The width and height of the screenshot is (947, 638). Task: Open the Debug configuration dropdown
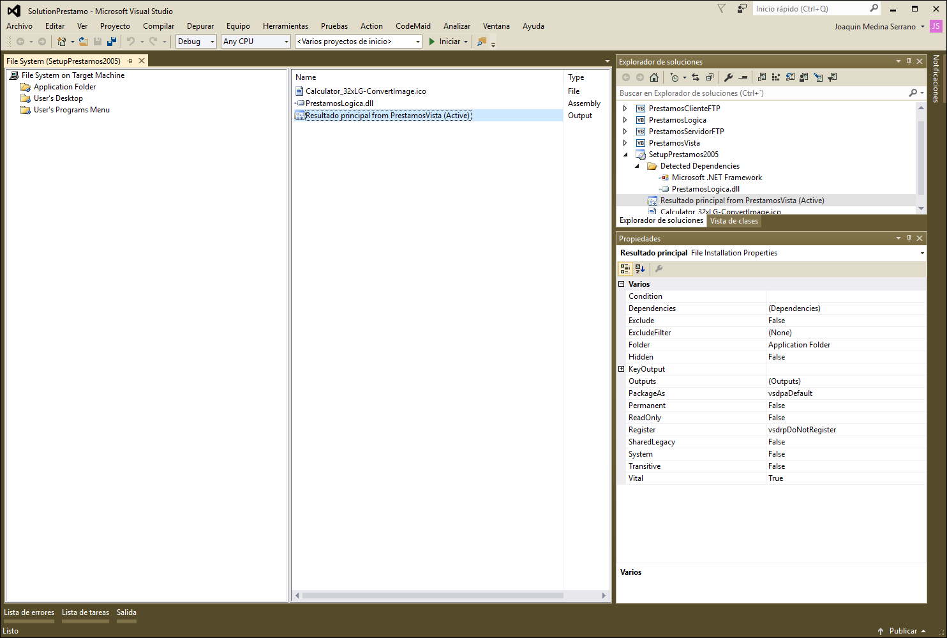pos(197,42)
